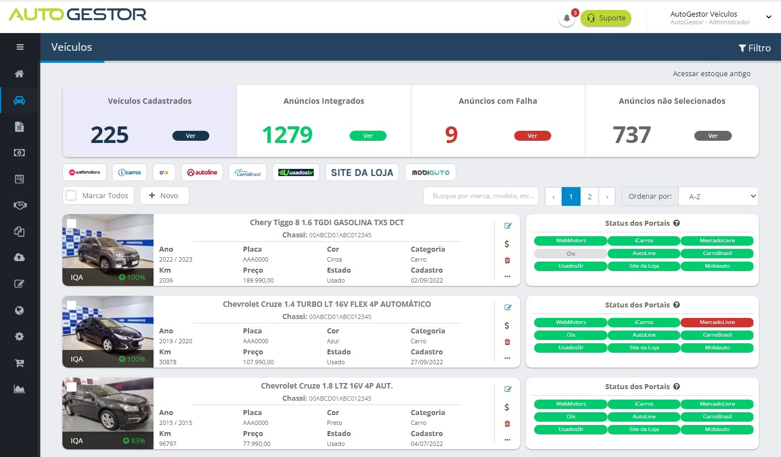The width and height of the screenshot is (781, 457).
Task: Go to page 2 of results
Action: (x=589, y=196)
